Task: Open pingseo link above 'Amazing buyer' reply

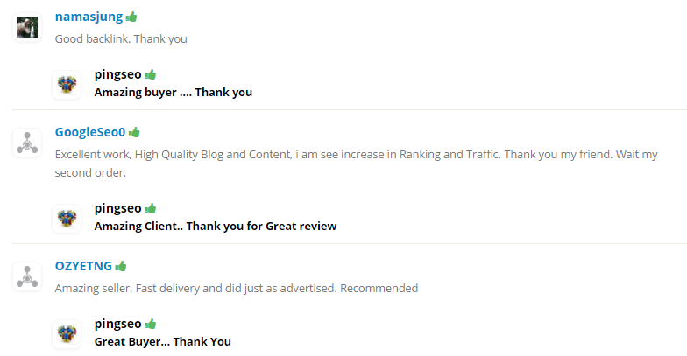Action: click(118, 74)
